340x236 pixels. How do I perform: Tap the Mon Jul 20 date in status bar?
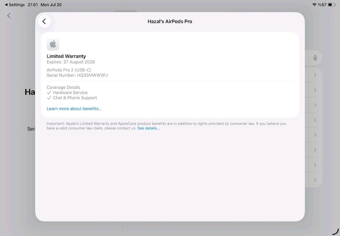click(x=51, y=4)
